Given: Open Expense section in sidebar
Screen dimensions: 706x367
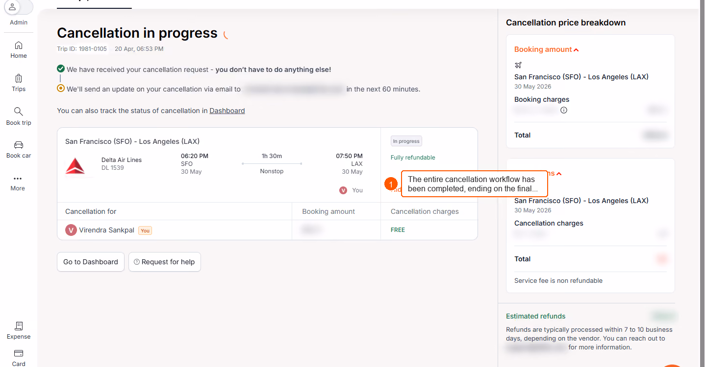Looking at the screenshot, I should pyautogui.click(x=19, y=331).
